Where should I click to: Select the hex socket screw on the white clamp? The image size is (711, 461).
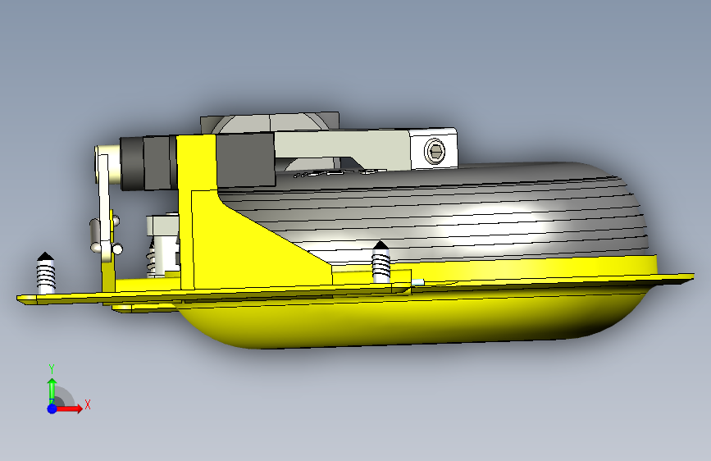[435, 151]
